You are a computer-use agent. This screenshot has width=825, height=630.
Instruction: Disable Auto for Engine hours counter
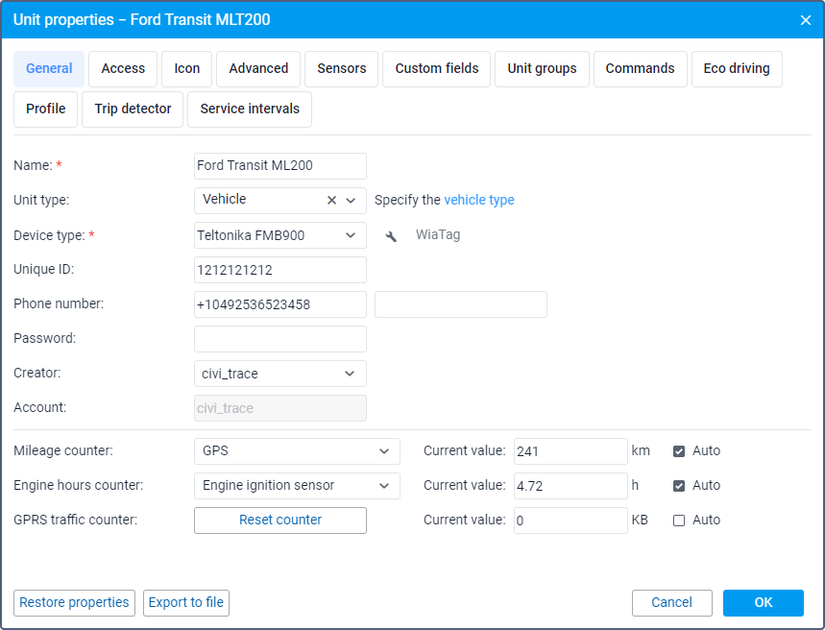679,486
